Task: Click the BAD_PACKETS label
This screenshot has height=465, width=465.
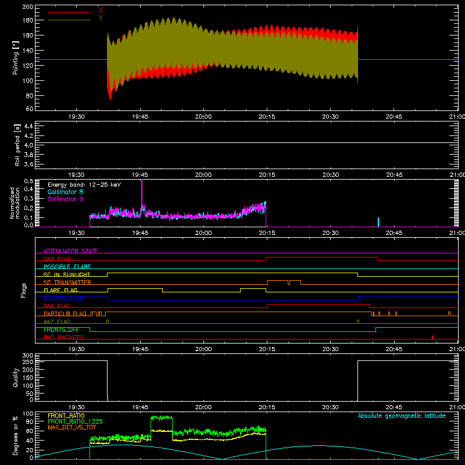Action: coord(63,337)
